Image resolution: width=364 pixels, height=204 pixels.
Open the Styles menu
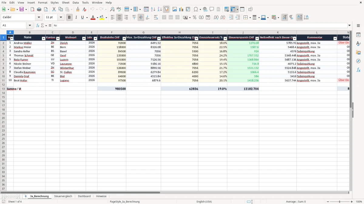(x=55, y=2)
